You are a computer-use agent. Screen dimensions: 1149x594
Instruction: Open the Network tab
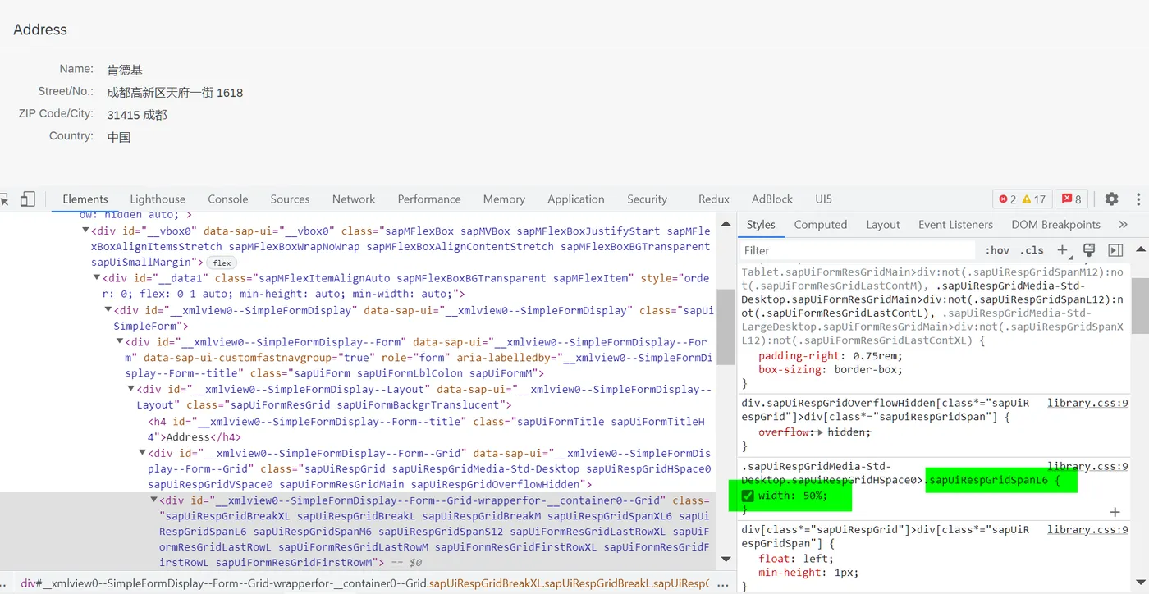coord(354,199)
